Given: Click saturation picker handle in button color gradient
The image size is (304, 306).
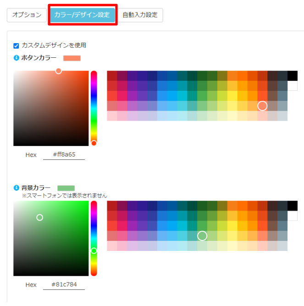Looking at the screenshot, I should pyautogui.click(x=59, y=71).
